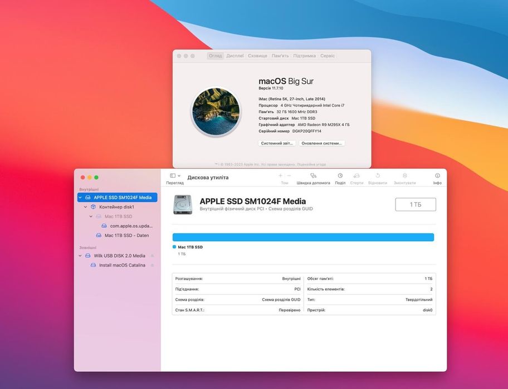The height and width of the screenshot is (389, 508).
Task: Close the About This Mac window
Action: (x=179, y=56)
